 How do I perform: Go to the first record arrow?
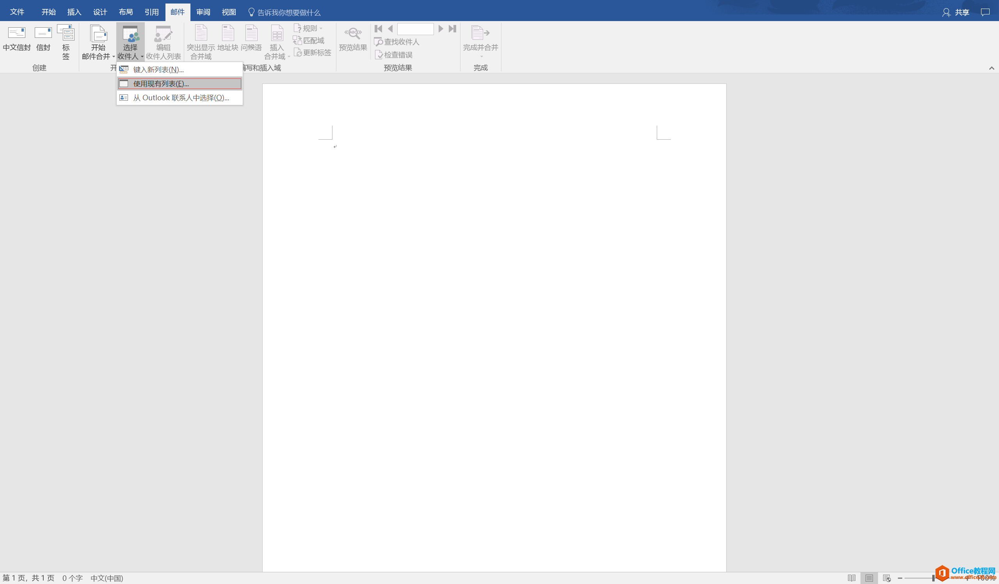378,28
